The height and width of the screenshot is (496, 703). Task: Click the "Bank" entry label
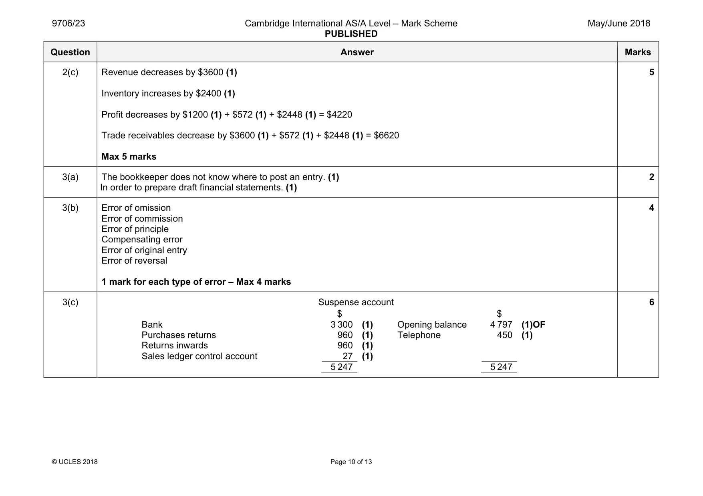coord(152,325)
